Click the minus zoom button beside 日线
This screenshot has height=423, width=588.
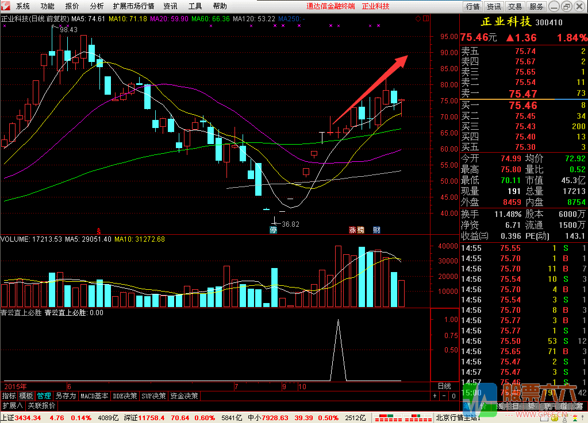tap(444, 395)
